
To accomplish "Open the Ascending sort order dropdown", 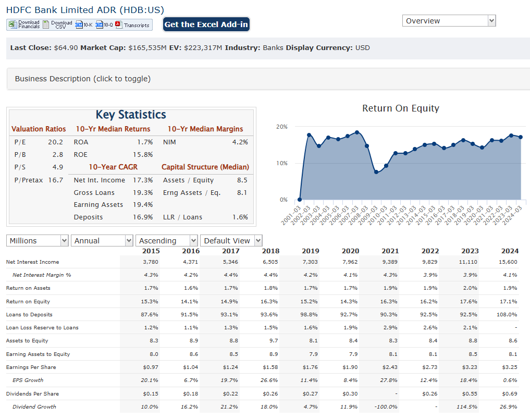I will point(167,241).
